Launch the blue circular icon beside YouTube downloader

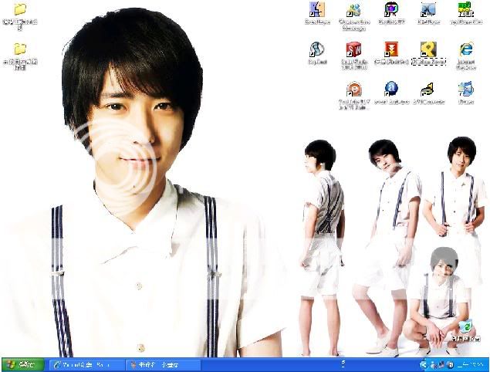(392, 90)
